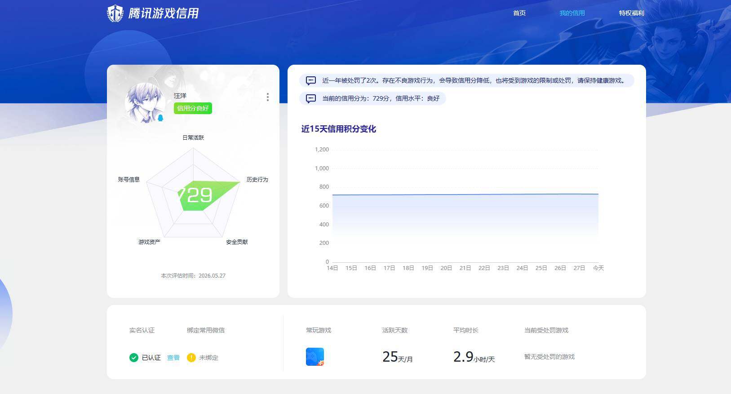Click the 当前的信用分为: 729分 message
731x394 pixels.
click(x=381, y=98)
